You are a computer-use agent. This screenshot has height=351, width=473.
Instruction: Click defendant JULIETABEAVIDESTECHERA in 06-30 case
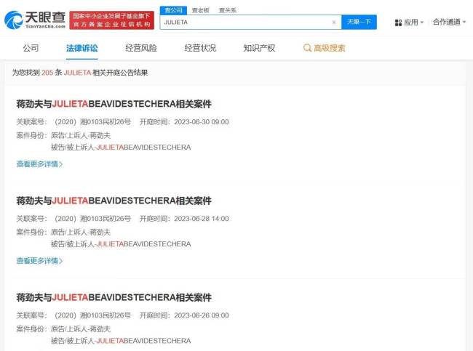(x=143, y=148)
